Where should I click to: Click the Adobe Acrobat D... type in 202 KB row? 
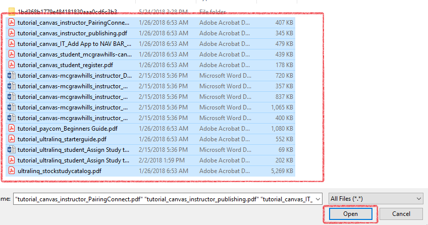coord(225,160)
